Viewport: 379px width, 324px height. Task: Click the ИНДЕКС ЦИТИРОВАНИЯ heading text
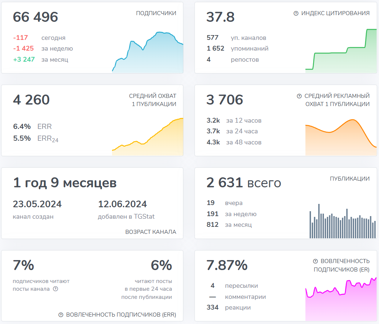click(335, 13)
